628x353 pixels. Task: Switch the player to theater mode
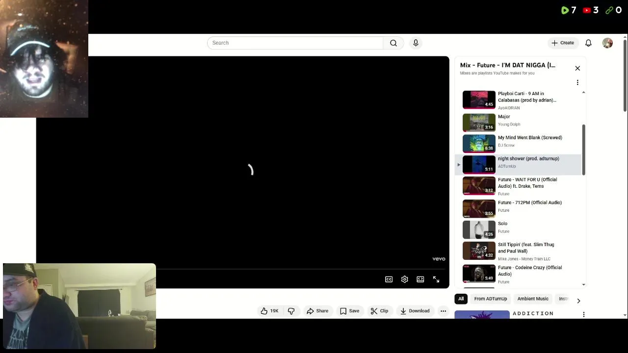coord(420,279)
